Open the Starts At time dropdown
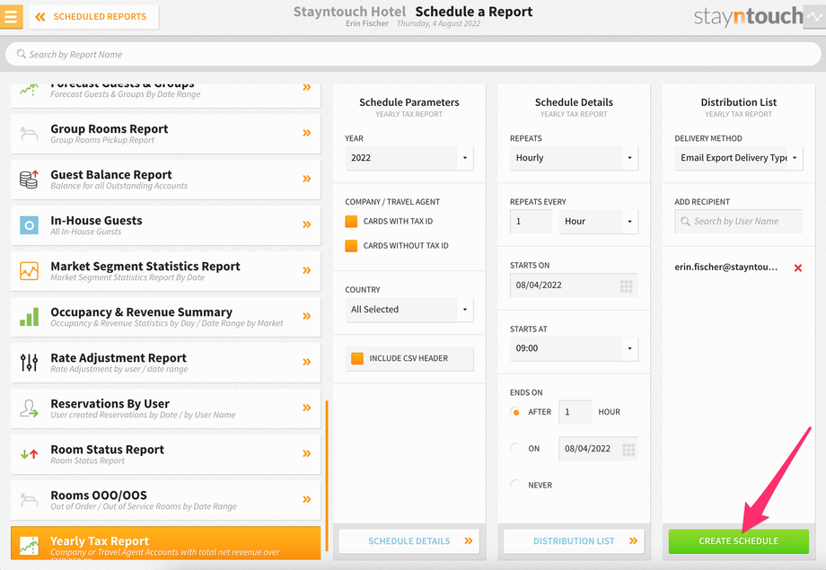Screen dimensions: 826x570 tap(574, 349)
